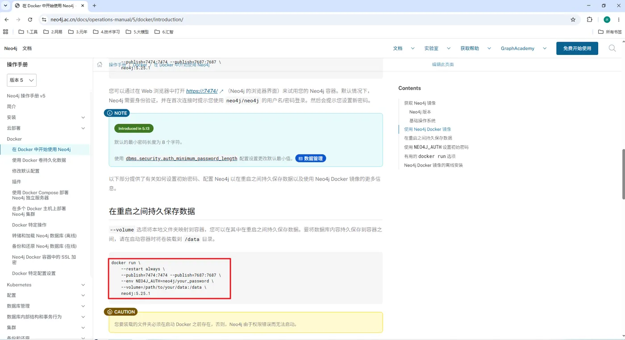This screenshot has height=340, width=625.
Task: Open the Chrome apps grid icon
Action: pyautogui.click(x=6, y=32)
